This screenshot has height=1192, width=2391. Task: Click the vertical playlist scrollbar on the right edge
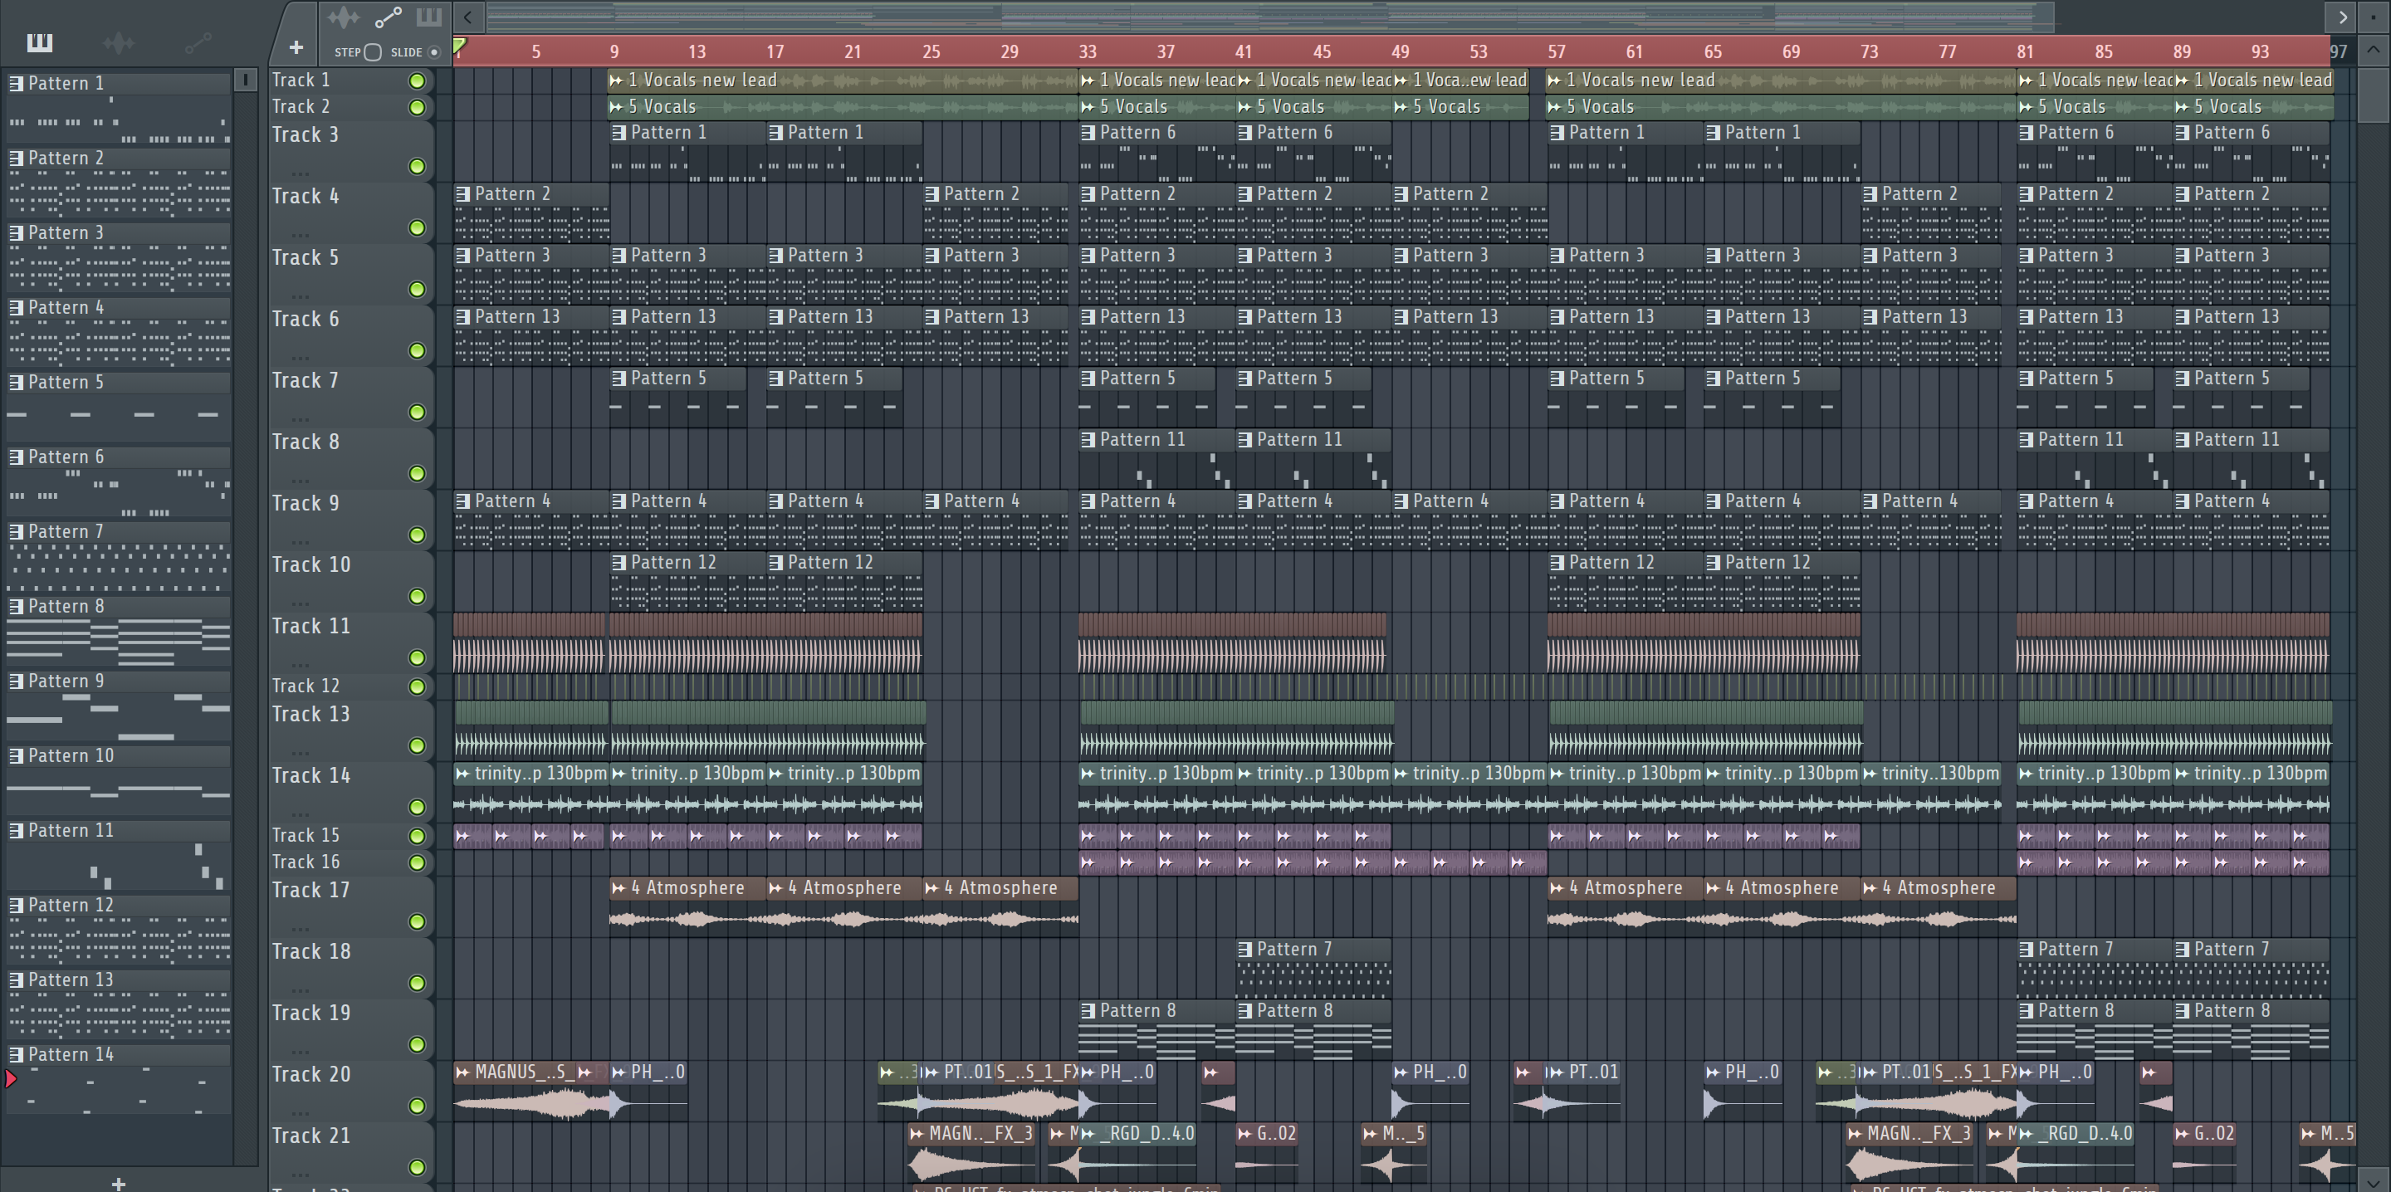coord(2373,95)
